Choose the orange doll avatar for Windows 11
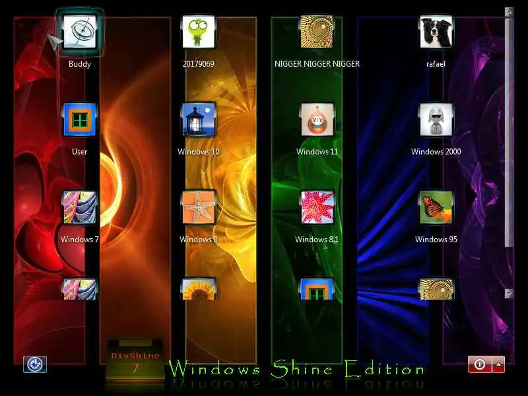This screenshot has width=528, height=396. [317, 120]
